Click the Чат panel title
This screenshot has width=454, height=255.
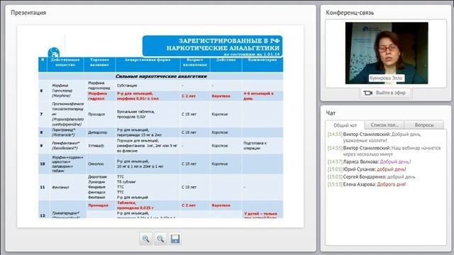[x=331, y=113]
